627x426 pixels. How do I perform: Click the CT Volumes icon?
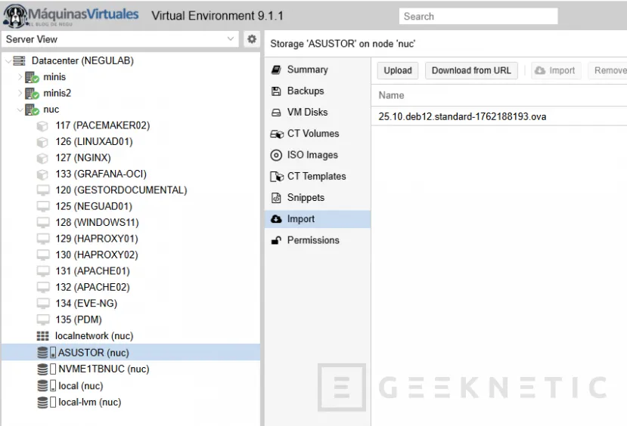click(x=276, y=134)
